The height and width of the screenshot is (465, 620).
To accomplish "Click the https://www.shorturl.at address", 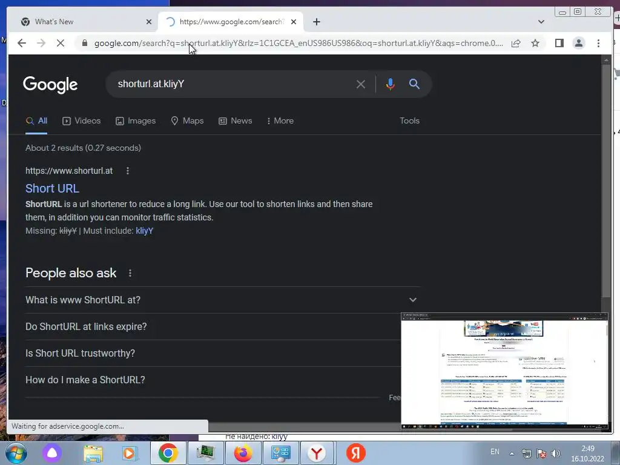I will (69, 171).
